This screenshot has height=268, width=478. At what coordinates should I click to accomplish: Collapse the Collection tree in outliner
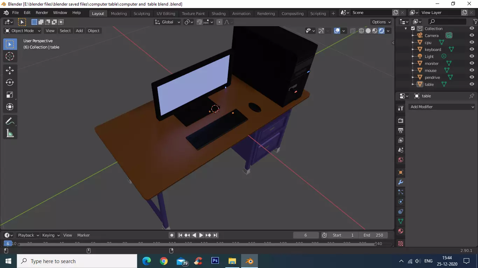tap(406, 29)
